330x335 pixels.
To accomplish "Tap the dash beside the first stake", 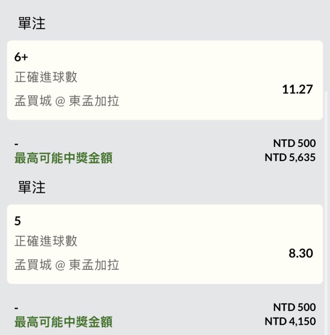I will [x=16, y=145].
